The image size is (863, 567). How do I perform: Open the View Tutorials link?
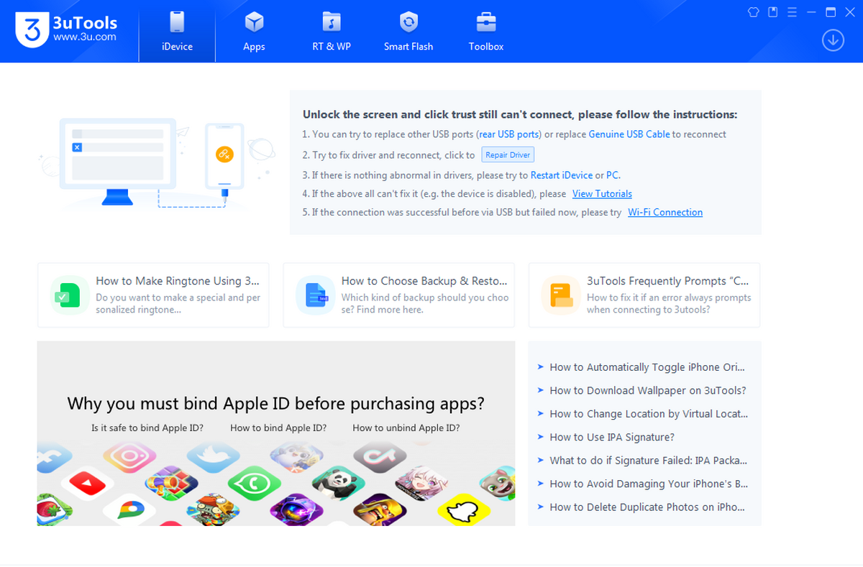coord(602,194)
